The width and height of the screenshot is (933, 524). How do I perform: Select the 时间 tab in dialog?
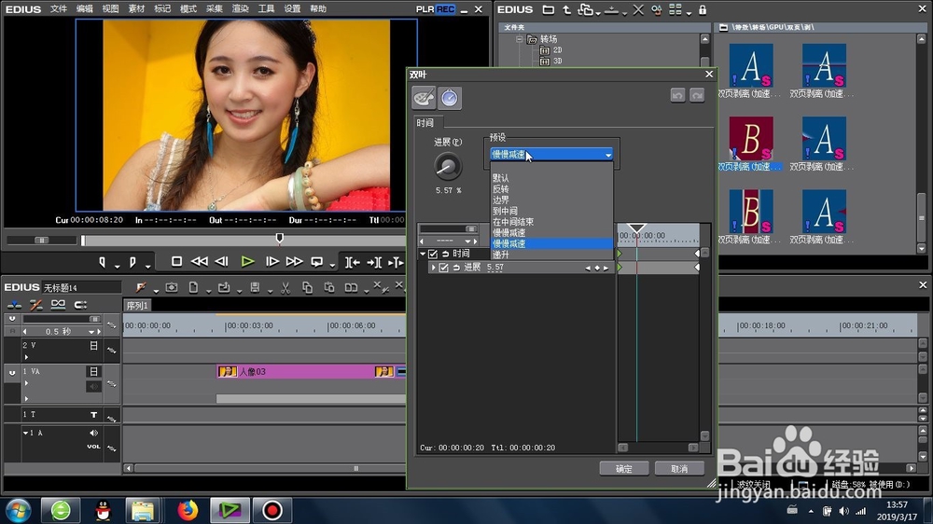(425, 122)
